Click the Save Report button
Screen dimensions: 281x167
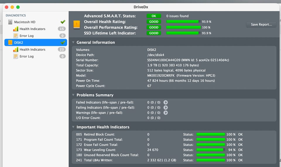(x=261, y=24)
